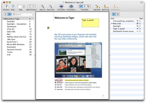Open the Add Note dropdown arrow
This screenshot has height=103, width=146.
click(x=99, y=8)
